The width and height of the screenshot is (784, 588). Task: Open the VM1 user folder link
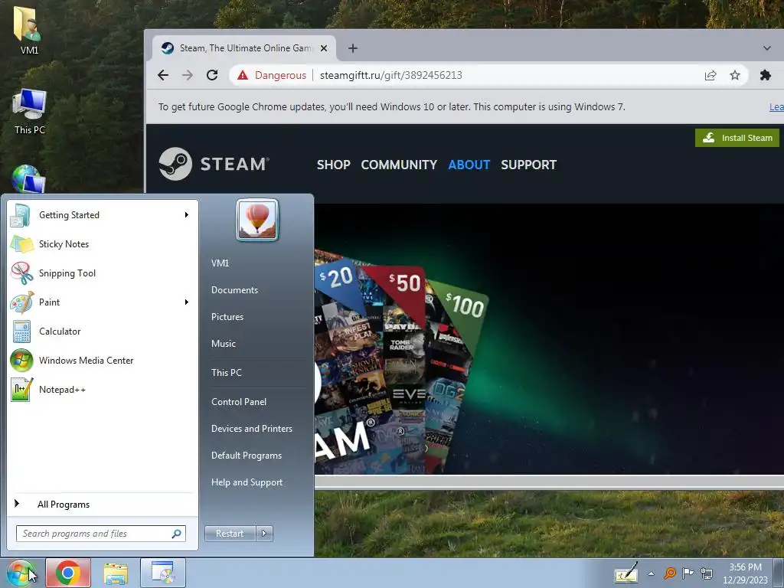[220, 263]
